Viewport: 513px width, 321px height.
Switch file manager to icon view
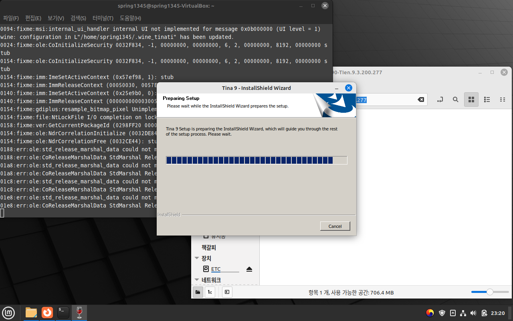tap(471, 100)
